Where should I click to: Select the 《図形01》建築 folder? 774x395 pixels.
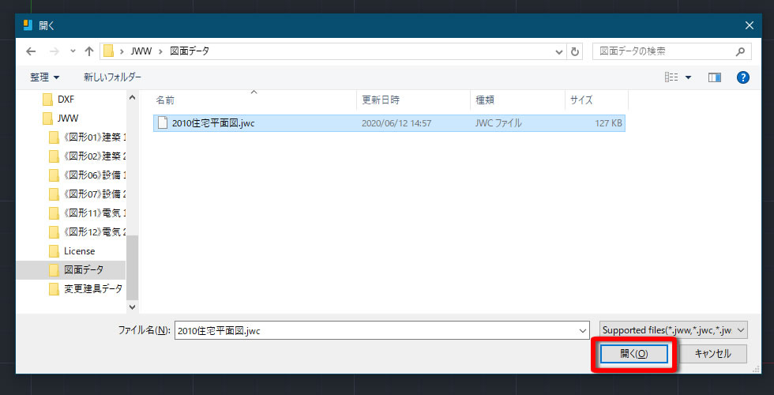[87, 137]
